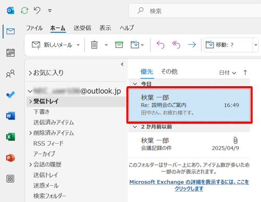Switch to the 表示 ribbon tab
The height and width of the screenshot is (202, 261).
[105, 28]
